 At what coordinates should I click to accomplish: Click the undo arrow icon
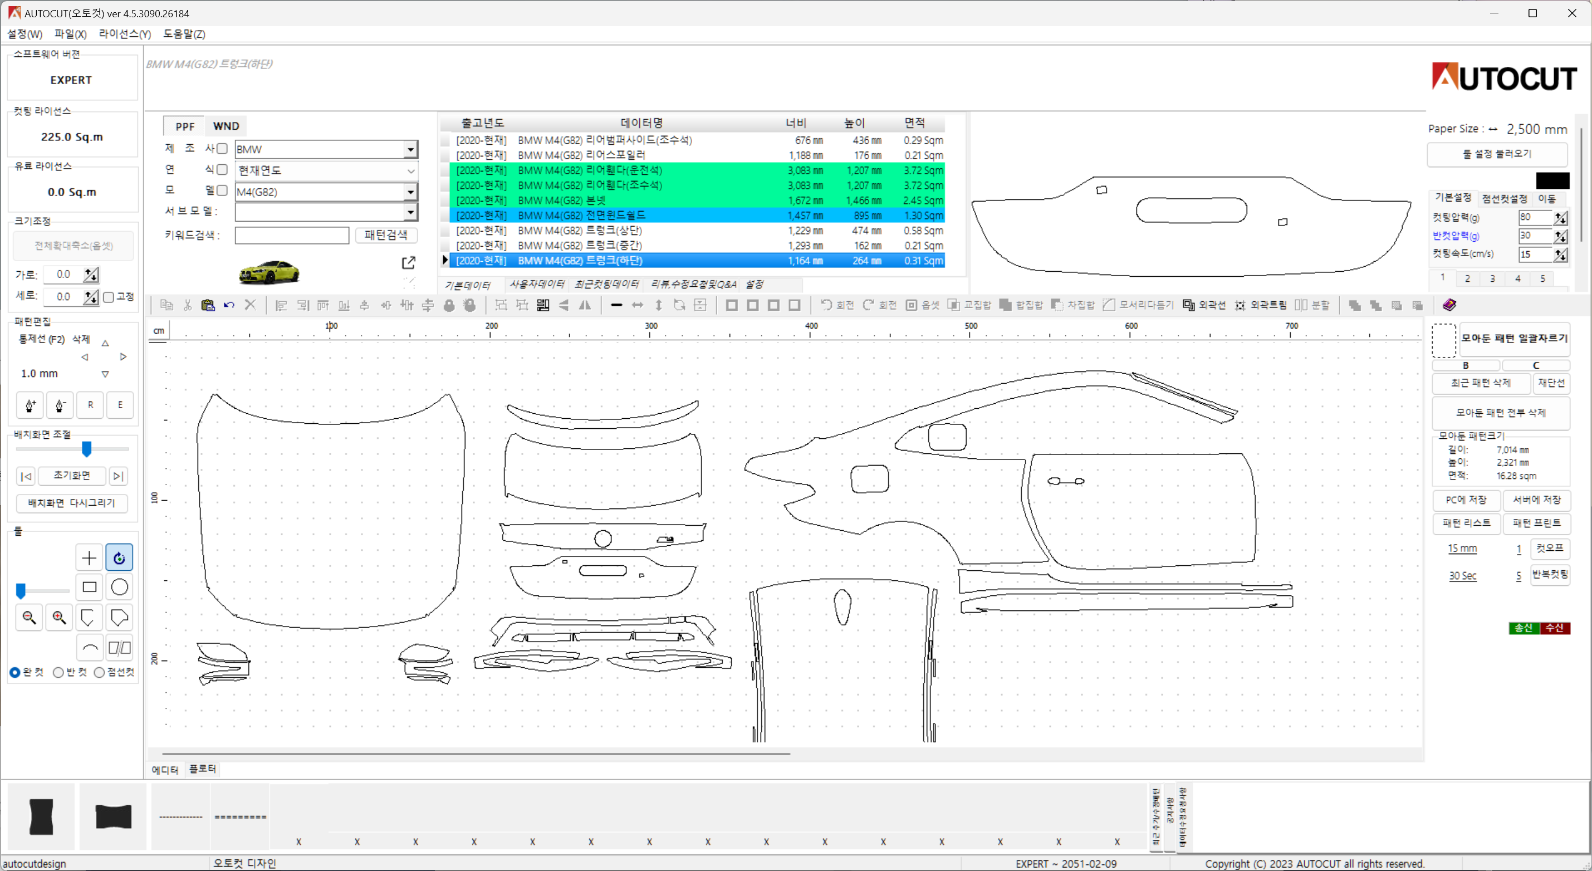click(229, 305)
